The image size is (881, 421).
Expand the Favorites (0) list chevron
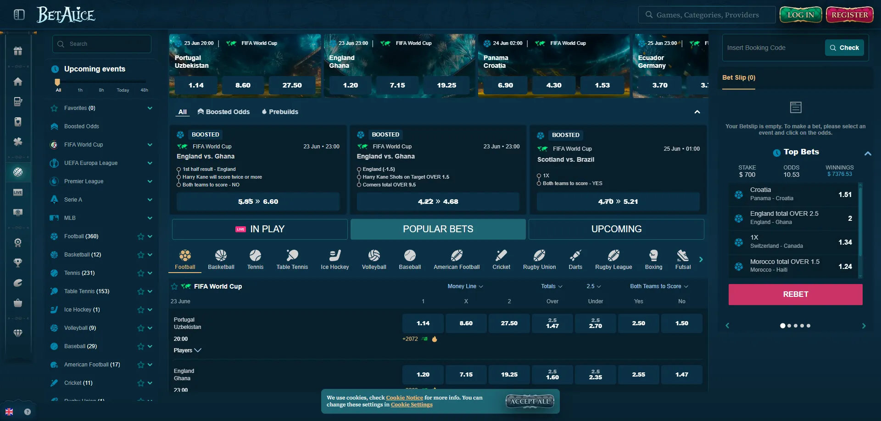click(150, 108)
